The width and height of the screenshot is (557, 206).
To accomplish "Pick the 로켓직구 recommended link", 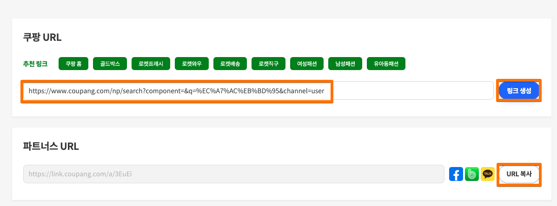I will [269, 64].
